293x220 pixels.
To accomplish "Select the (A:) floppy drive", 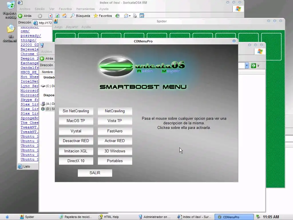I will click(x=48, y=104).
